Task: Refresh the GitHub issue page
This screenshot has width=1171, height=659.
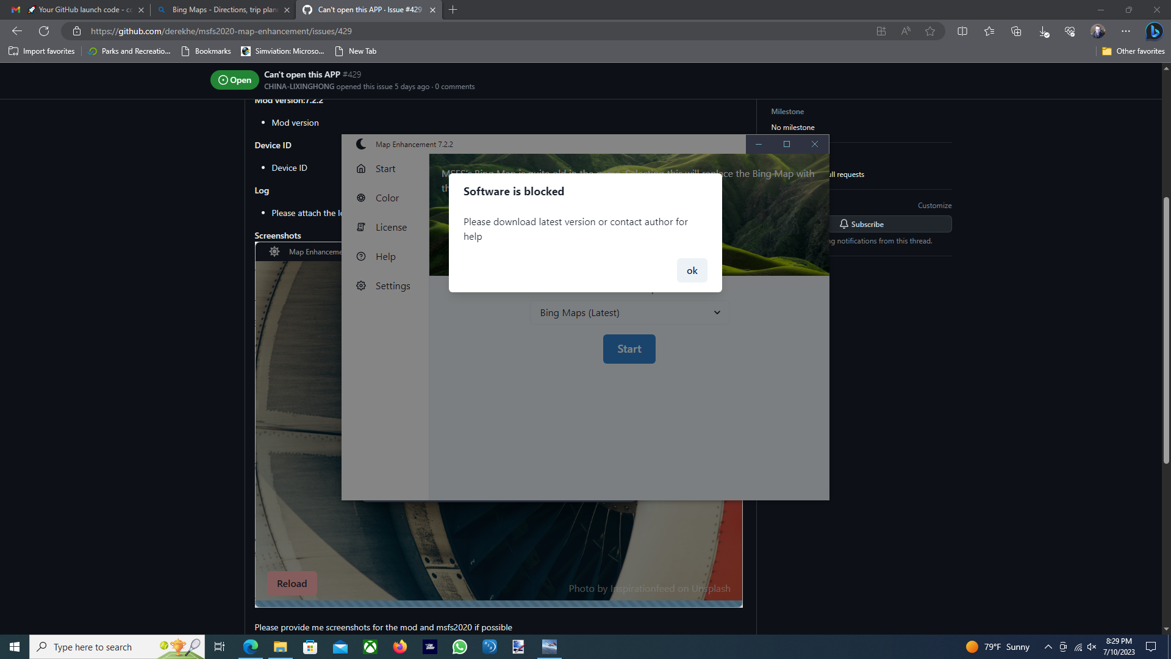Action: [43, 31]
